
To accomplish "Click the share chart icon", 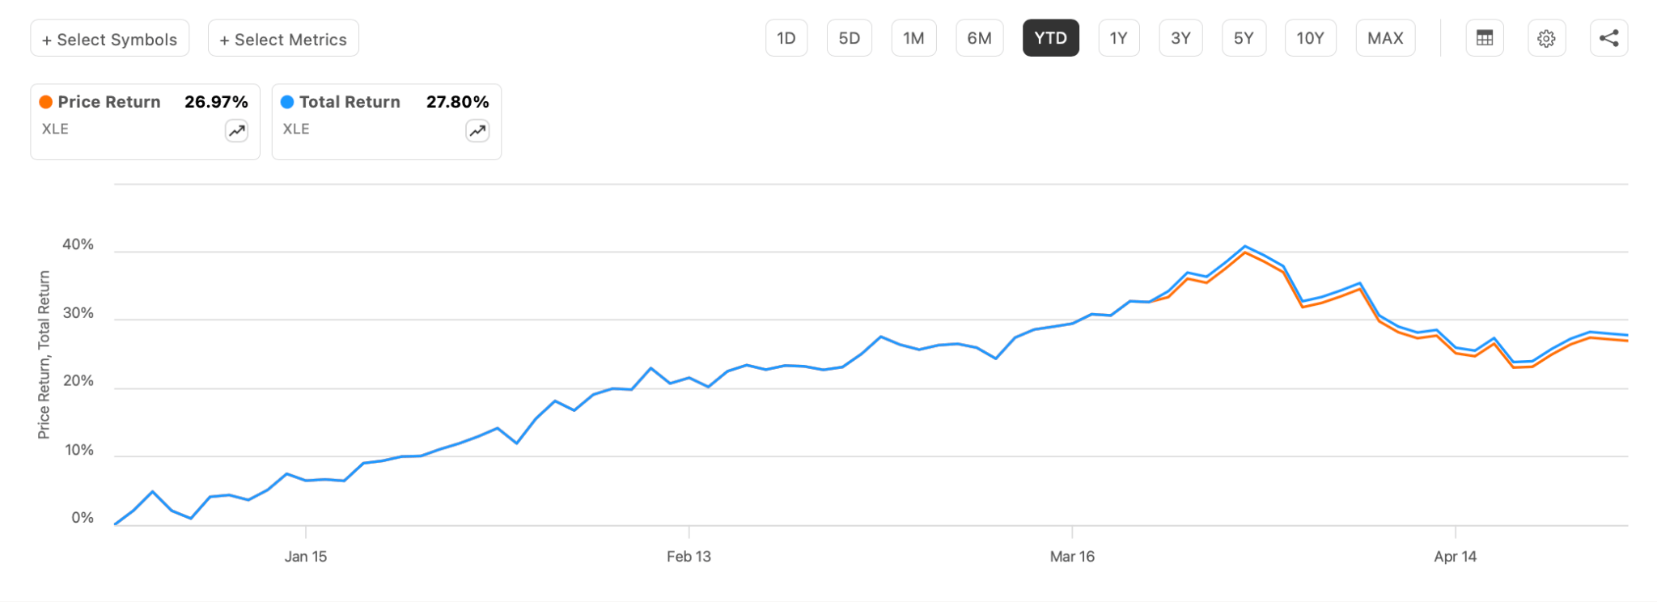I will click(x=1608, y=38).
